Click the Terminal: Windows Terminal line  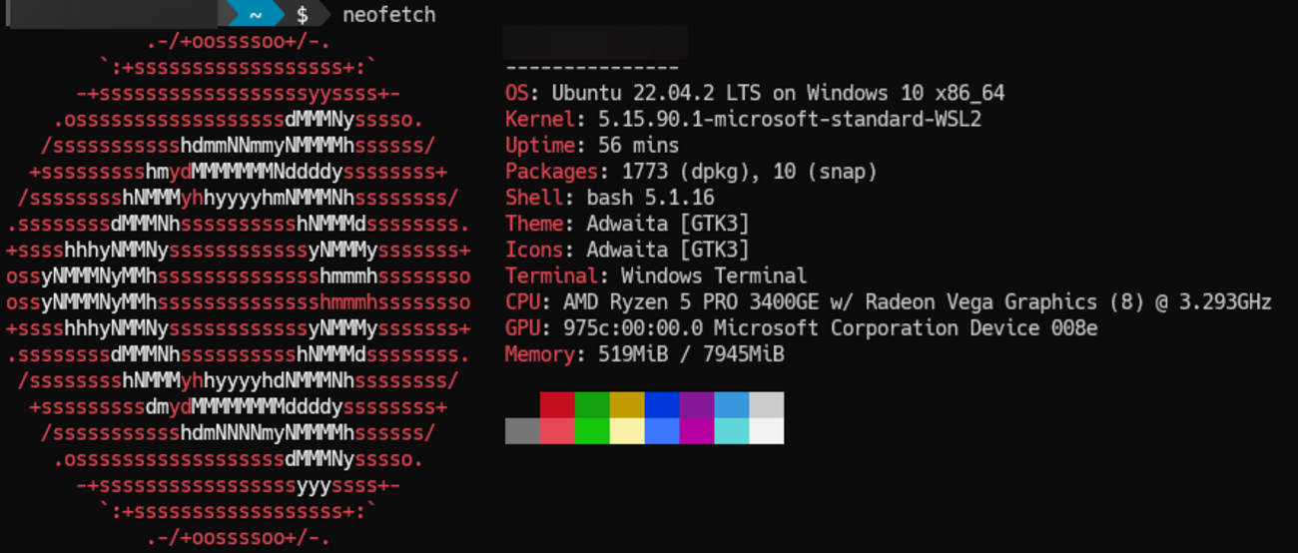pos(655,276)
